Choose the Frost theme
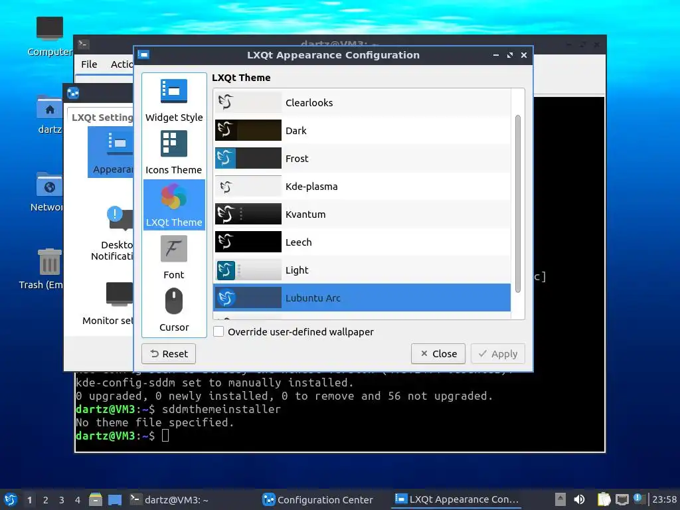 (362, 158)
